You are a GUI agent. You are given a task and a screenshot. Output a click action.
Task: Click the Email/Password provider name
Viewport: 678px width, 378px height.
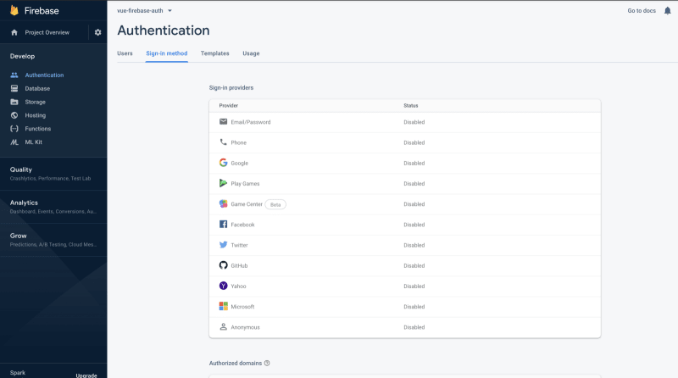tap(250, 122)
